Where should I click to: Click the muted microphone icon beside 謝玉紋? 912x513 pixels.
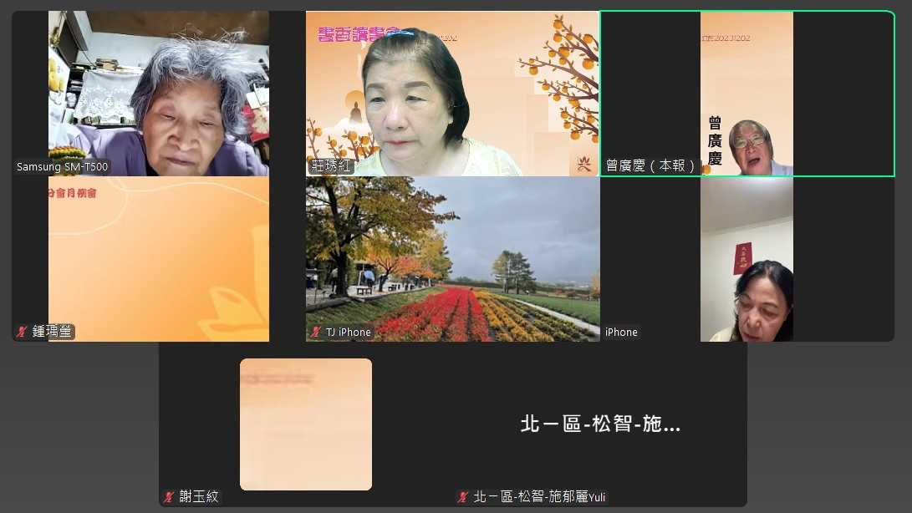click(x=169, y=496)
